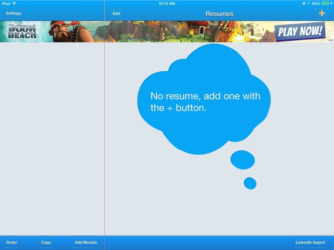The image size is (334, 250).
Task: Select the alarm clock icon in the status bar
Action: click(x=304, y=3)
